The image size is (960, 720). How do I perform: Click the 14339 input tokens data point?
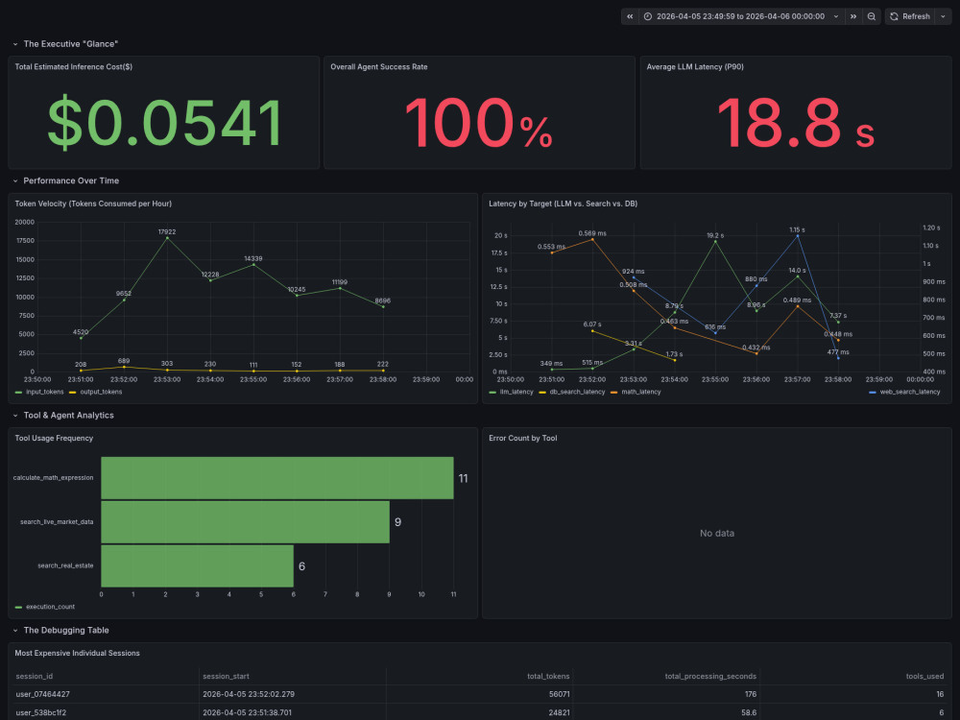pos(253,265)
